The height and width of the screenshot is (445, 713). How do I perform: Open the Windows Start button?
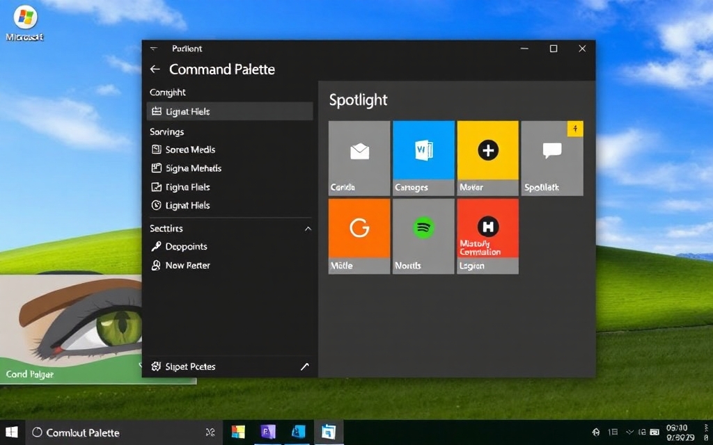point(11,432)
